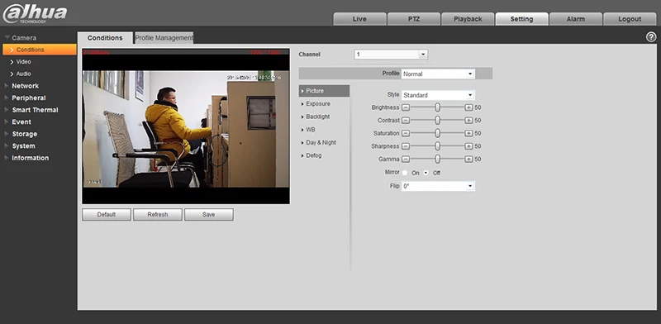The height and width of the screenshot is (324, 661).
Task: Decrease Contrast with the minus button
Action: (405, 121)
